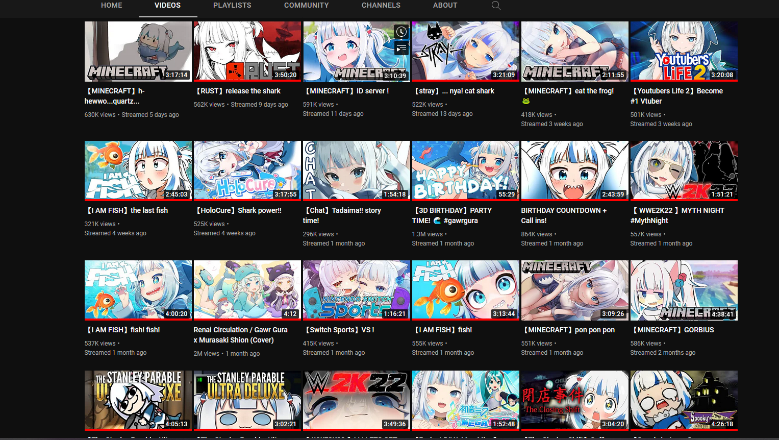Play the Minecraft thumbnail with 3:10:39 duration
The width and height of the screenshot is (779, 440).
tap(357, 51)
